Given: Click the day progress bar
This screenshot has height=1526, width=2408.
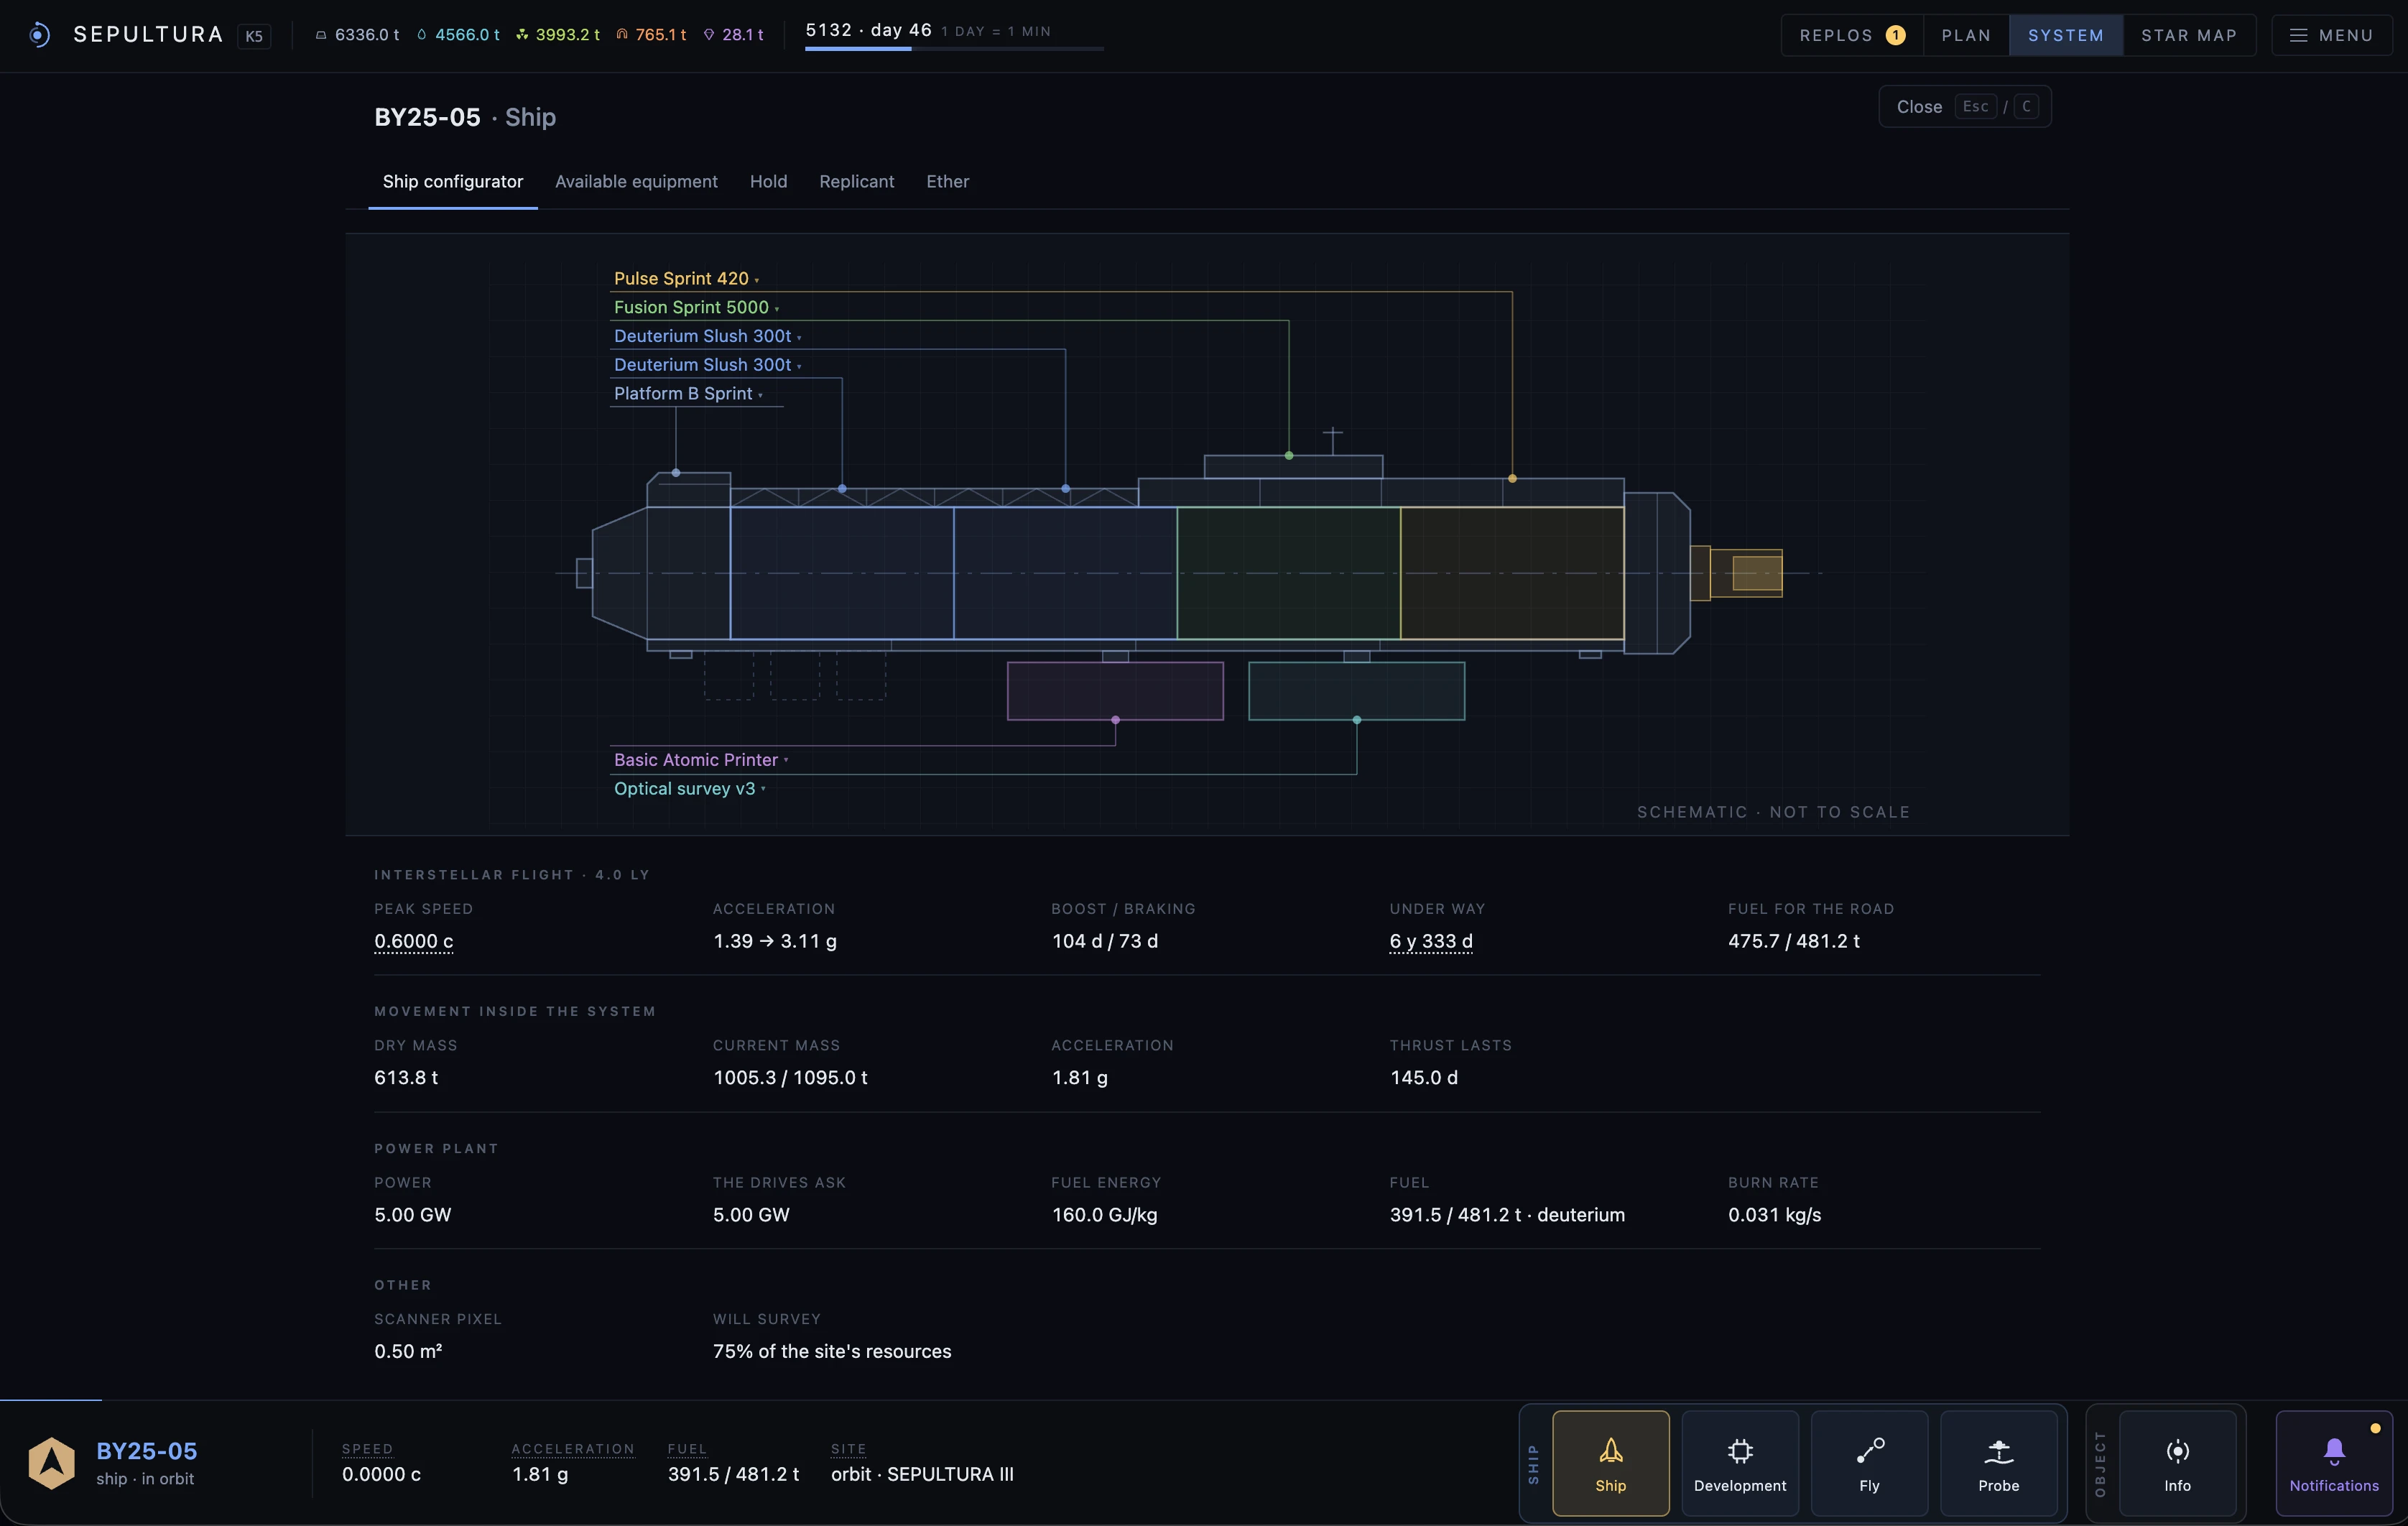Looking at the screenshot, I should pyautogui.click(x=954, y=48).
